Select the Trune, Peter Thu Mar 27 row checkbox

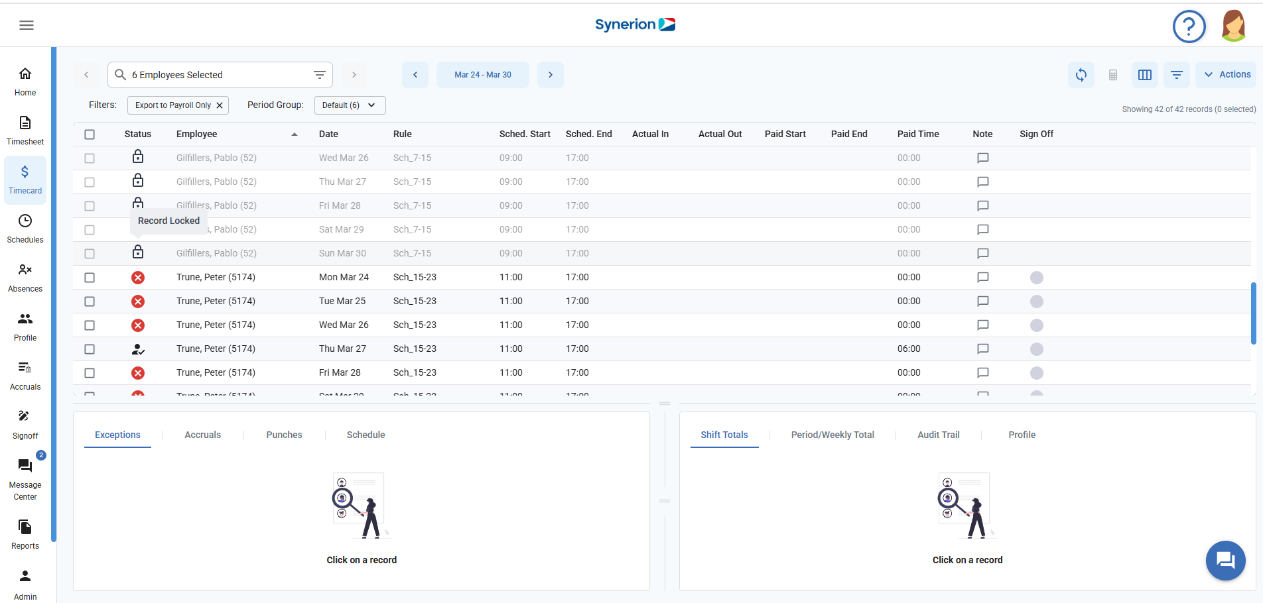pyautogui.click(x=90, y=349)
